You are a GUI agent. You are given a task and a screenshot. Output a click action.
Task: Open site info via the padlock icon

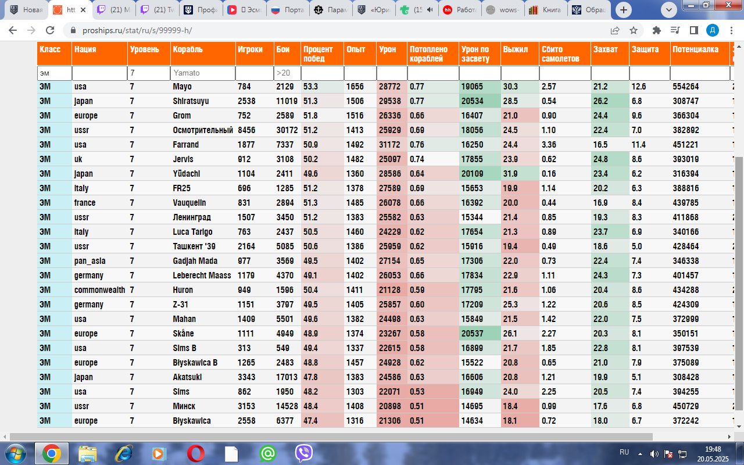click(73, 30)
